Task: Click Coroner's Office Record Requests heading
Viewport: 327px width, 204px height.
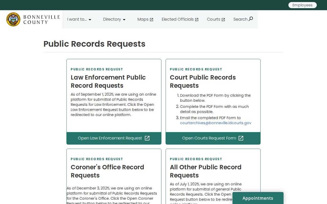Action: (x=108, y=171)
